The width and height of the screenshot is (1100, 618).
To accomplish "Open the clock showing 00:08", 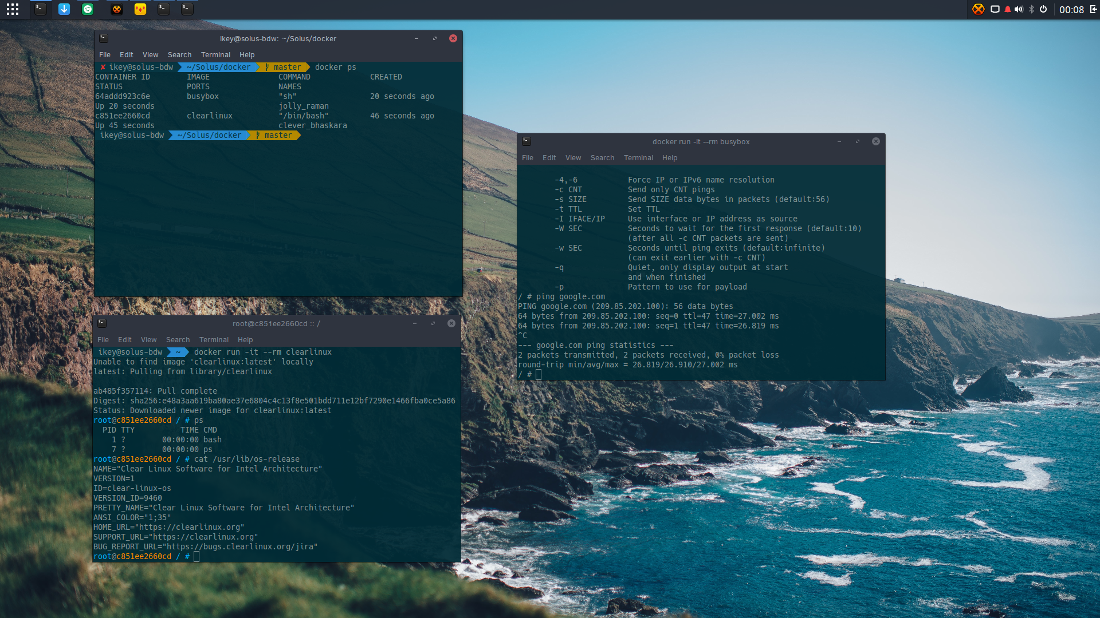I will pyautogui.click(x=1071, y=10).
